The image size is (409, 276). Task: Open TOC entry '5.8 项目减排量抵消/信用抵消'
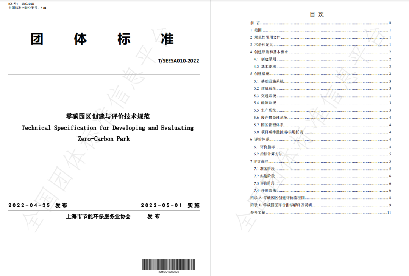point(322,132)
